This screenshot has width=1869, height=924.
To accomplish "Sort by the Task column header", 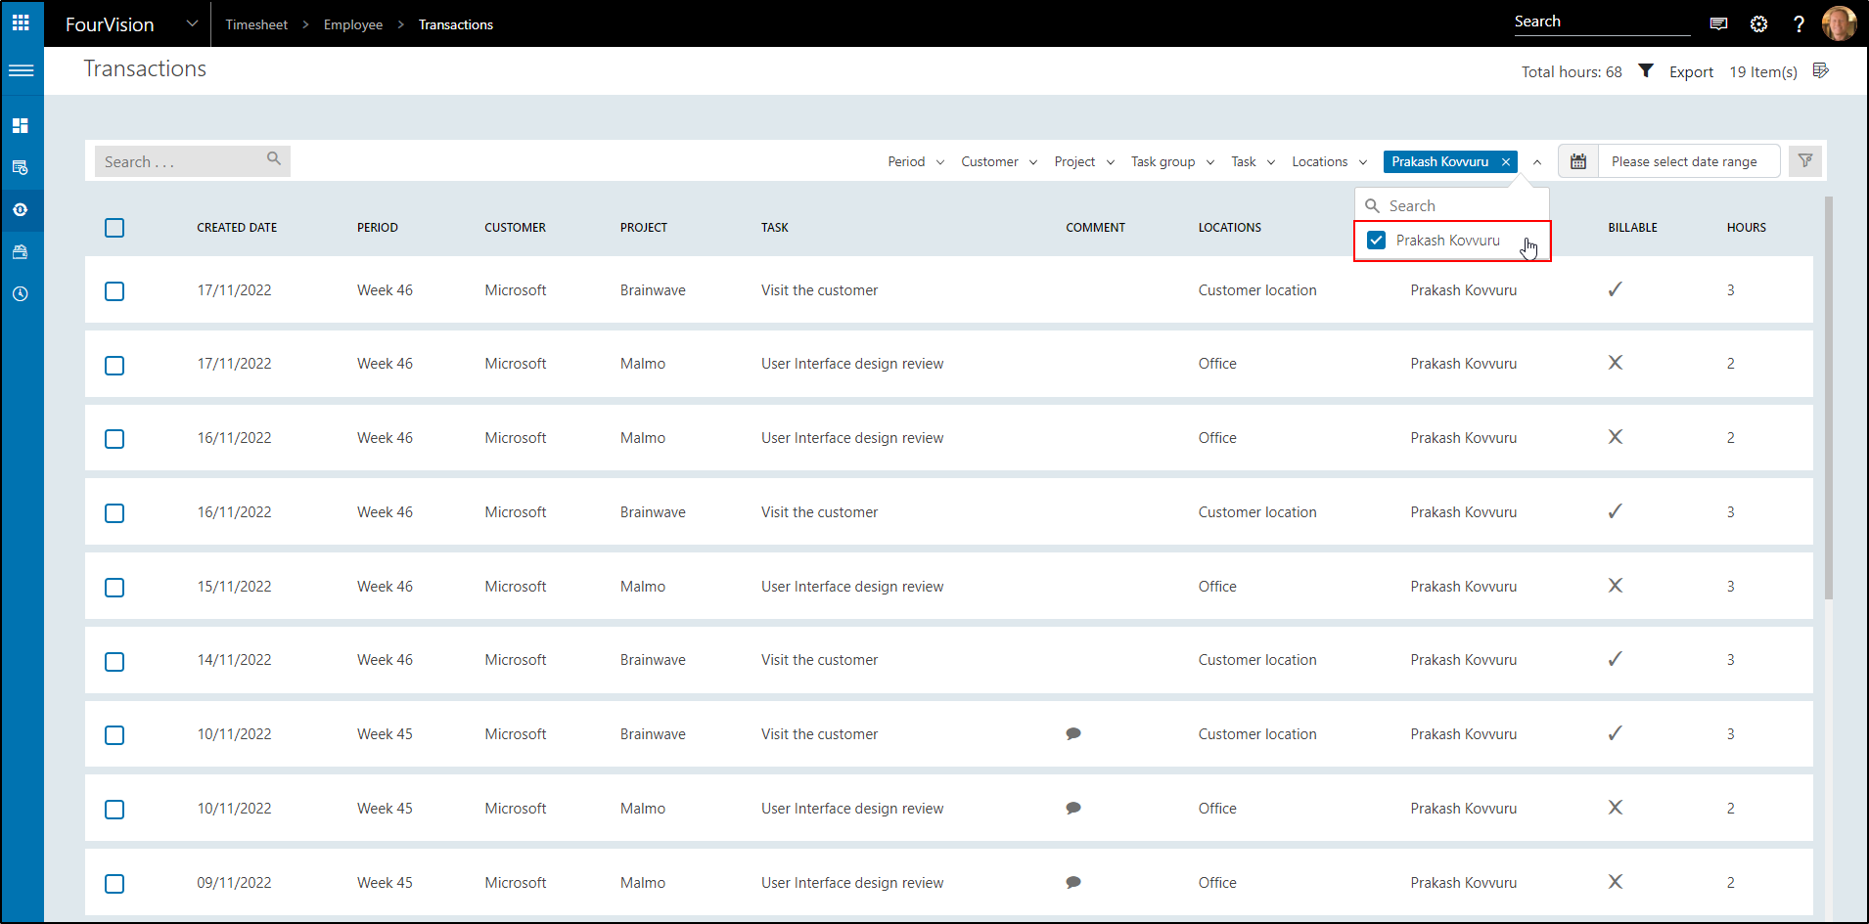I will click(x=774, y=228).
